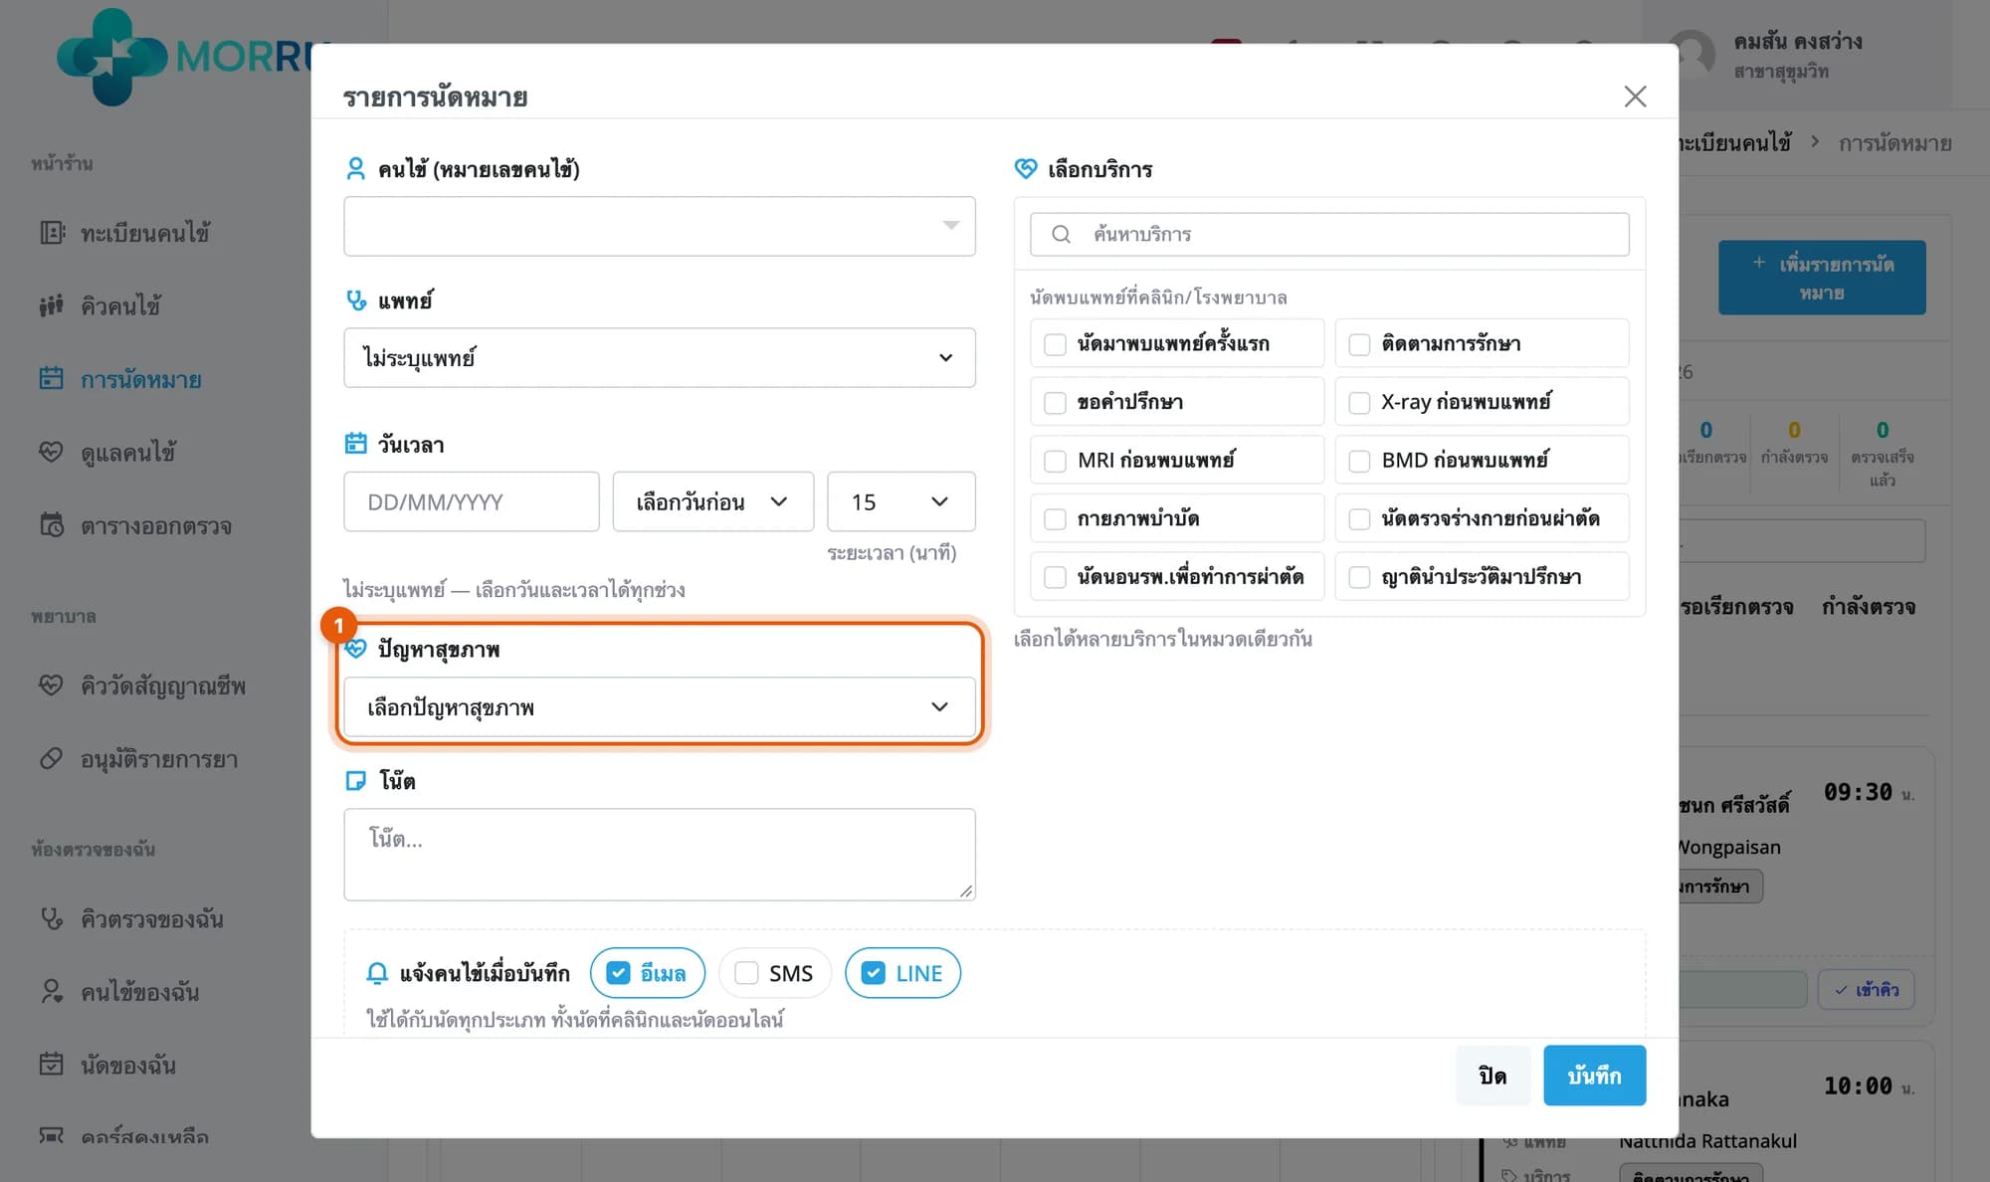1990x1182 pixels.
Task: Select BMD ก่อนพบแพทย์ checkbox
Action: point(1359,461)
